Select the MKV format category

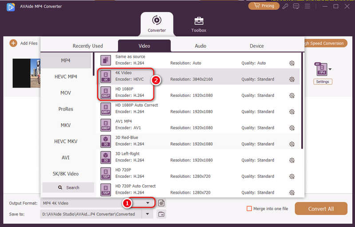[x=66, y=125]
